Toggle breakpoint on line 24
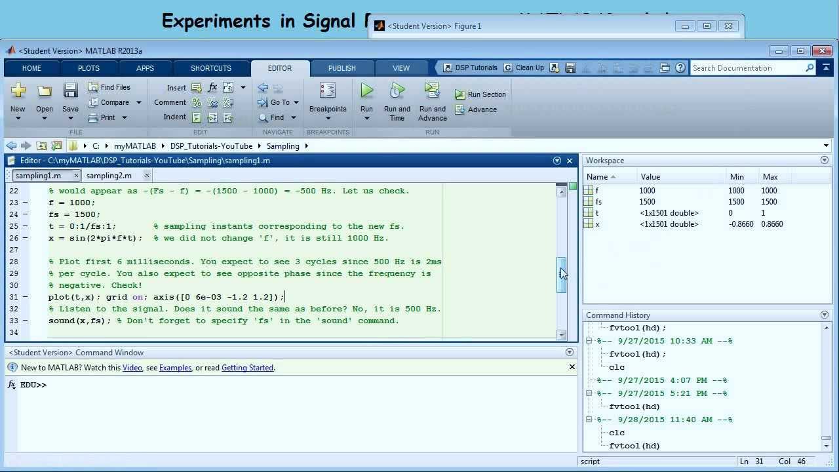839x472 pixels. (25, 214)
